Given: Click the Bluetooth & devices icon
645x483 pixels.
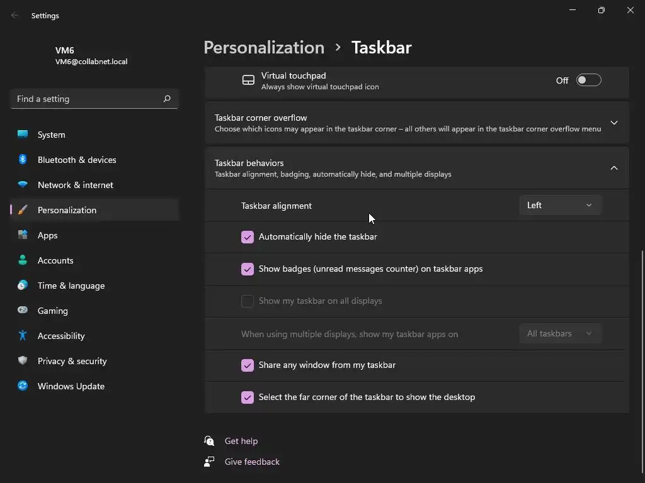Looking at the screenshot, I should (23, 160).
